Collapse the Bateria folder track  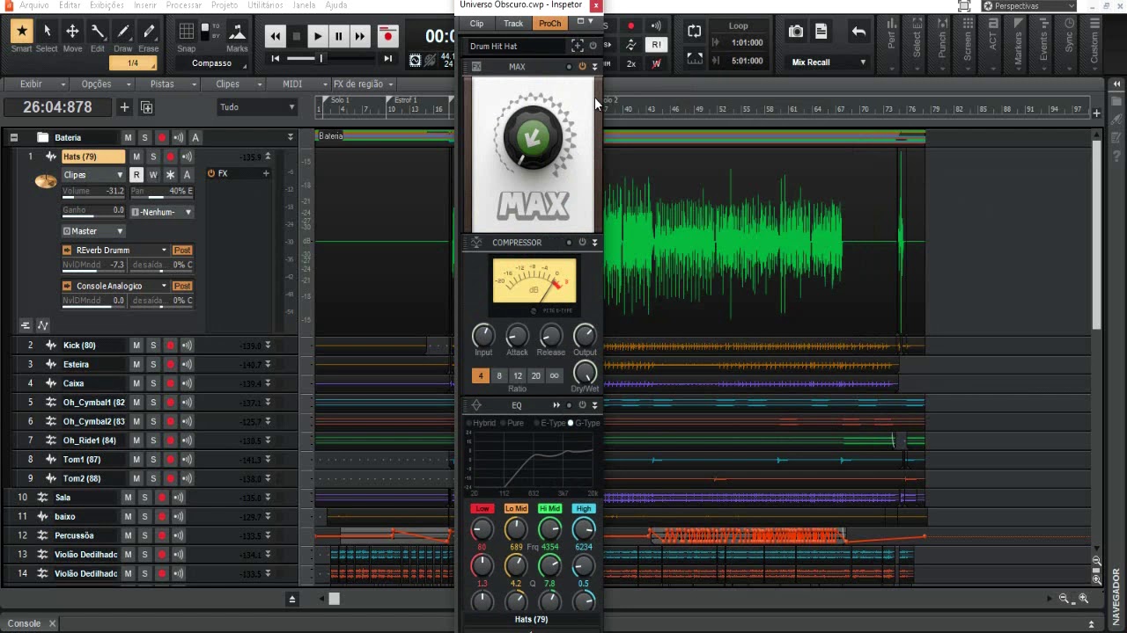[13, 138]
